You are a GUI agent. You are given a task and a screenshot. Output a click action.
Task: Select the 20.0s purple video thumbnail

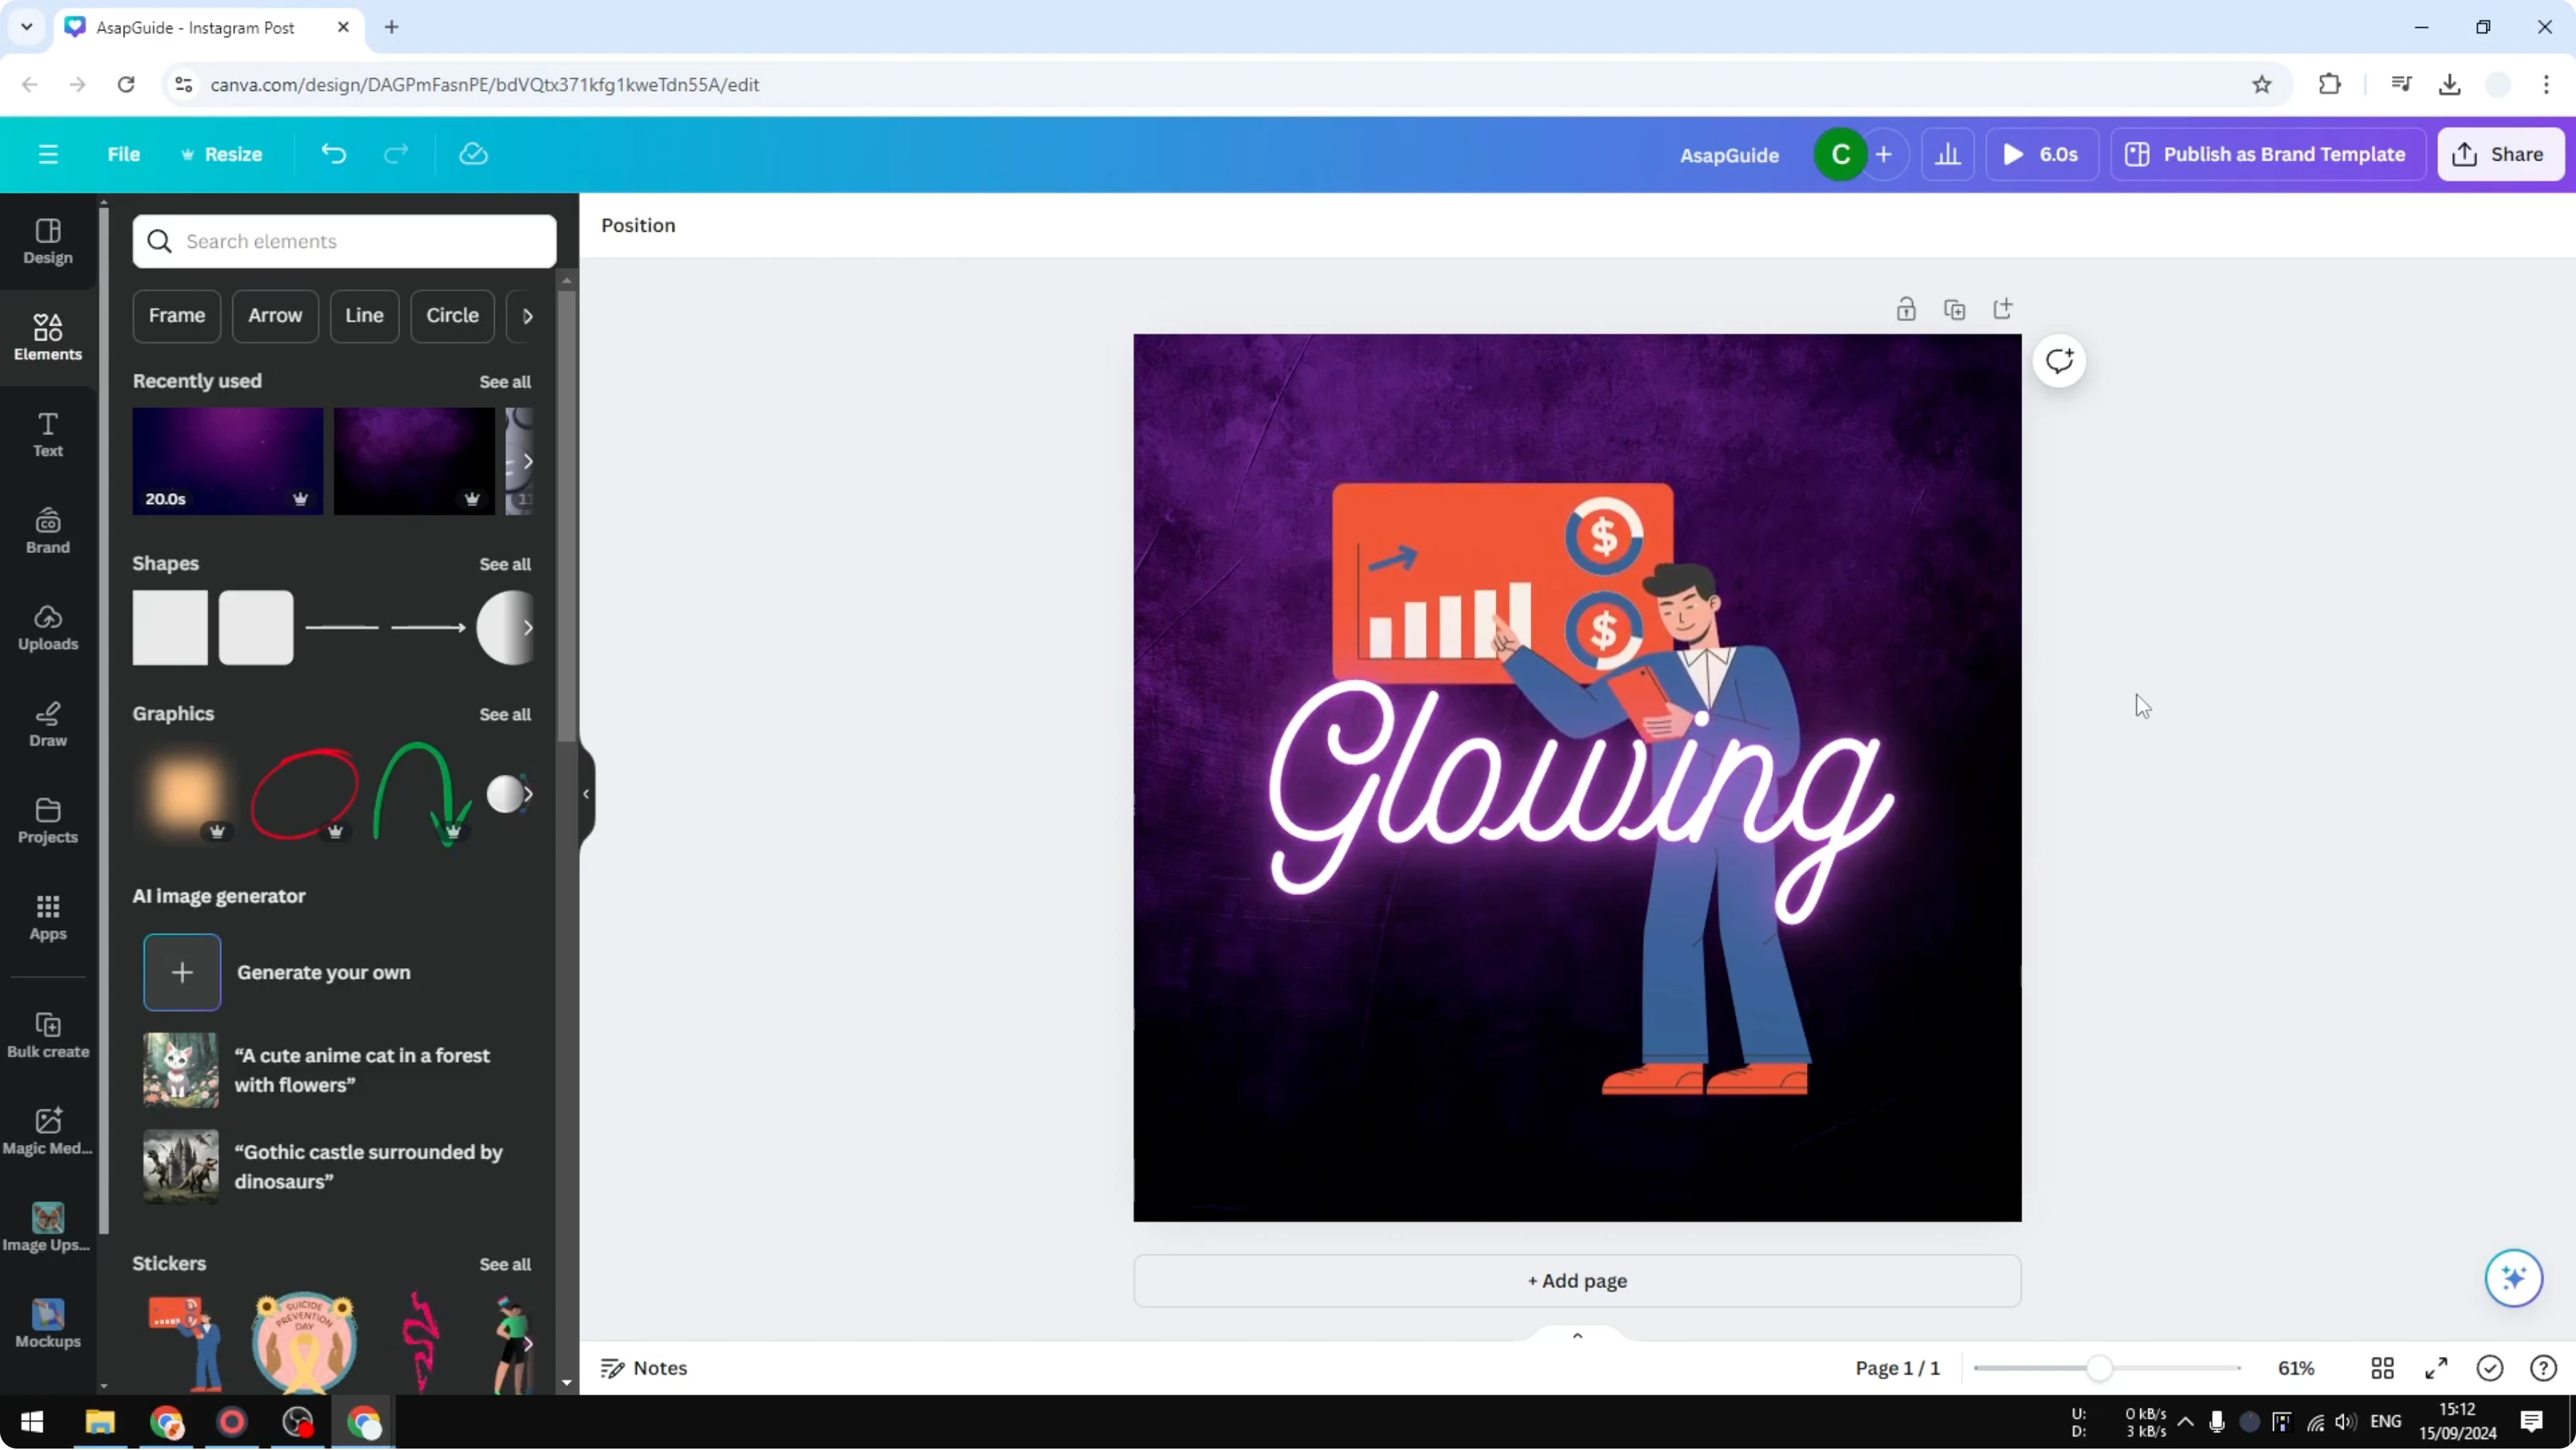click(x=228, y=461)
